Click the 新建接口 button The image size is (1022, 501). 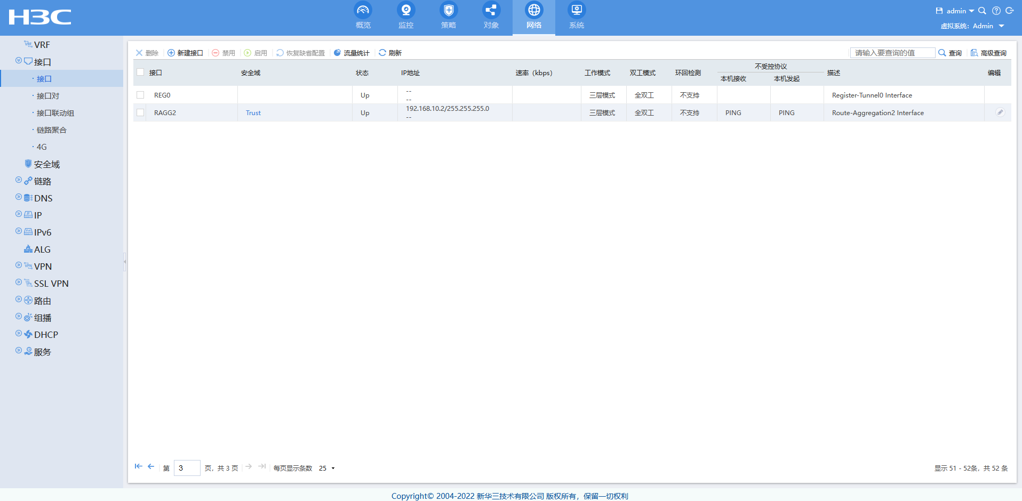(185, 53)
